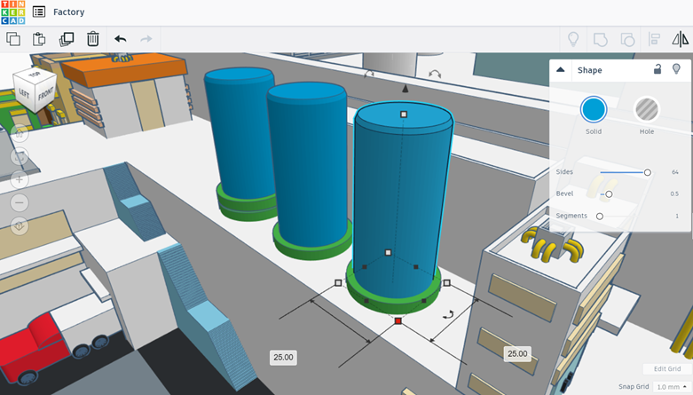The image size is (693, 395).
Task: Click the Paste toolbar icon
Action: coord(39,39)
